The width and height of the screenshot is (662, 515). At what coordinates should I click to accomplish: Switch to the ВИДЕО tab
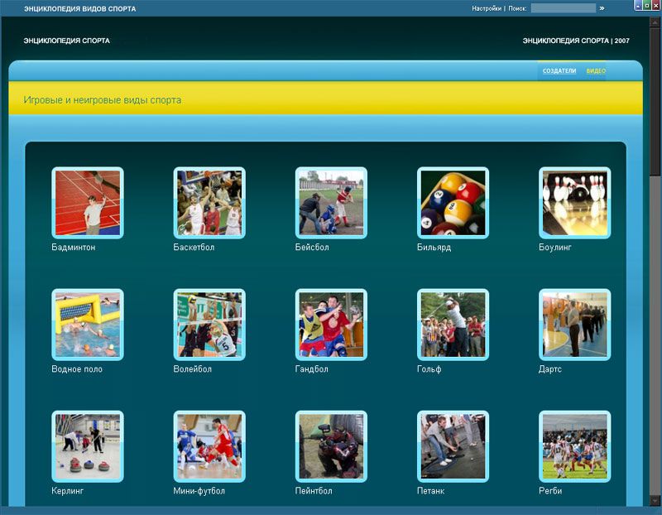pos(596,71)
